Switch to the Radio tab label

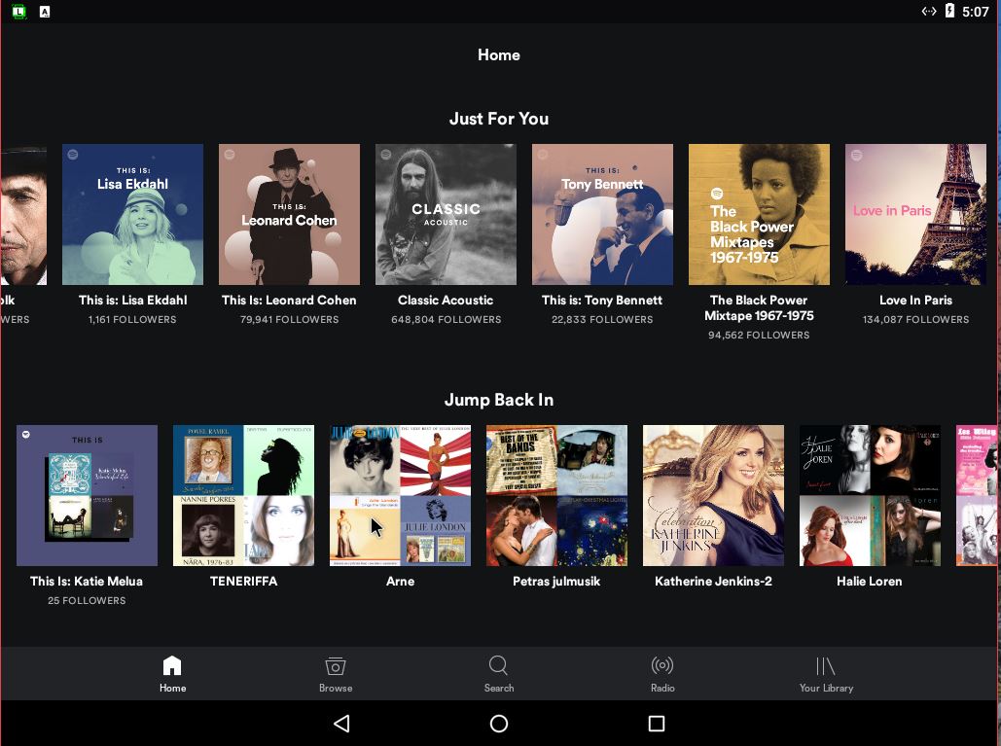(662, 688)
